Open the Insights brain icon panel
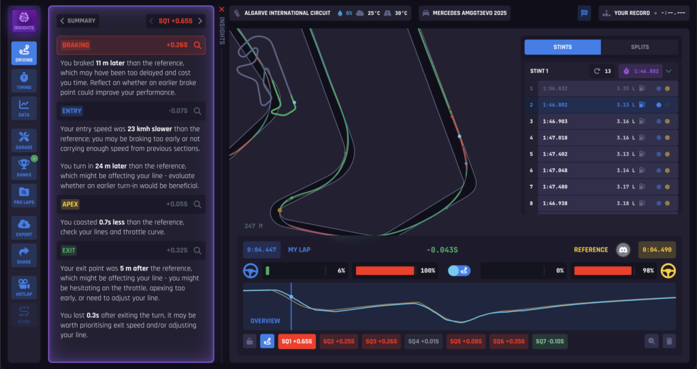The height and width of the screenshot is (369, 697). click(x=24, y=21)
